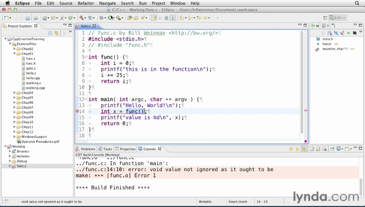Click the New C/C++ Project icon
The width and height of the screenshot is (365, 207).
[x=45, y=18]
